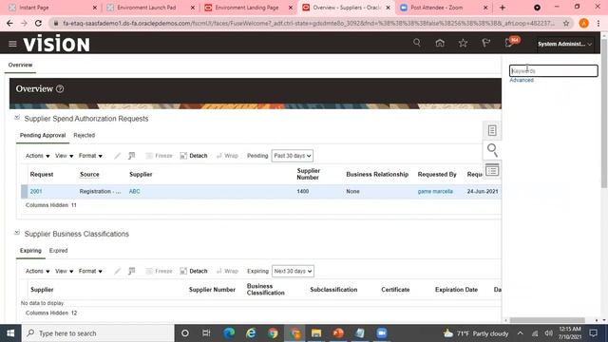Bookmark this page with star icon
The width and height of the screenshot is (608, 342).
click(x=566, y=23)
